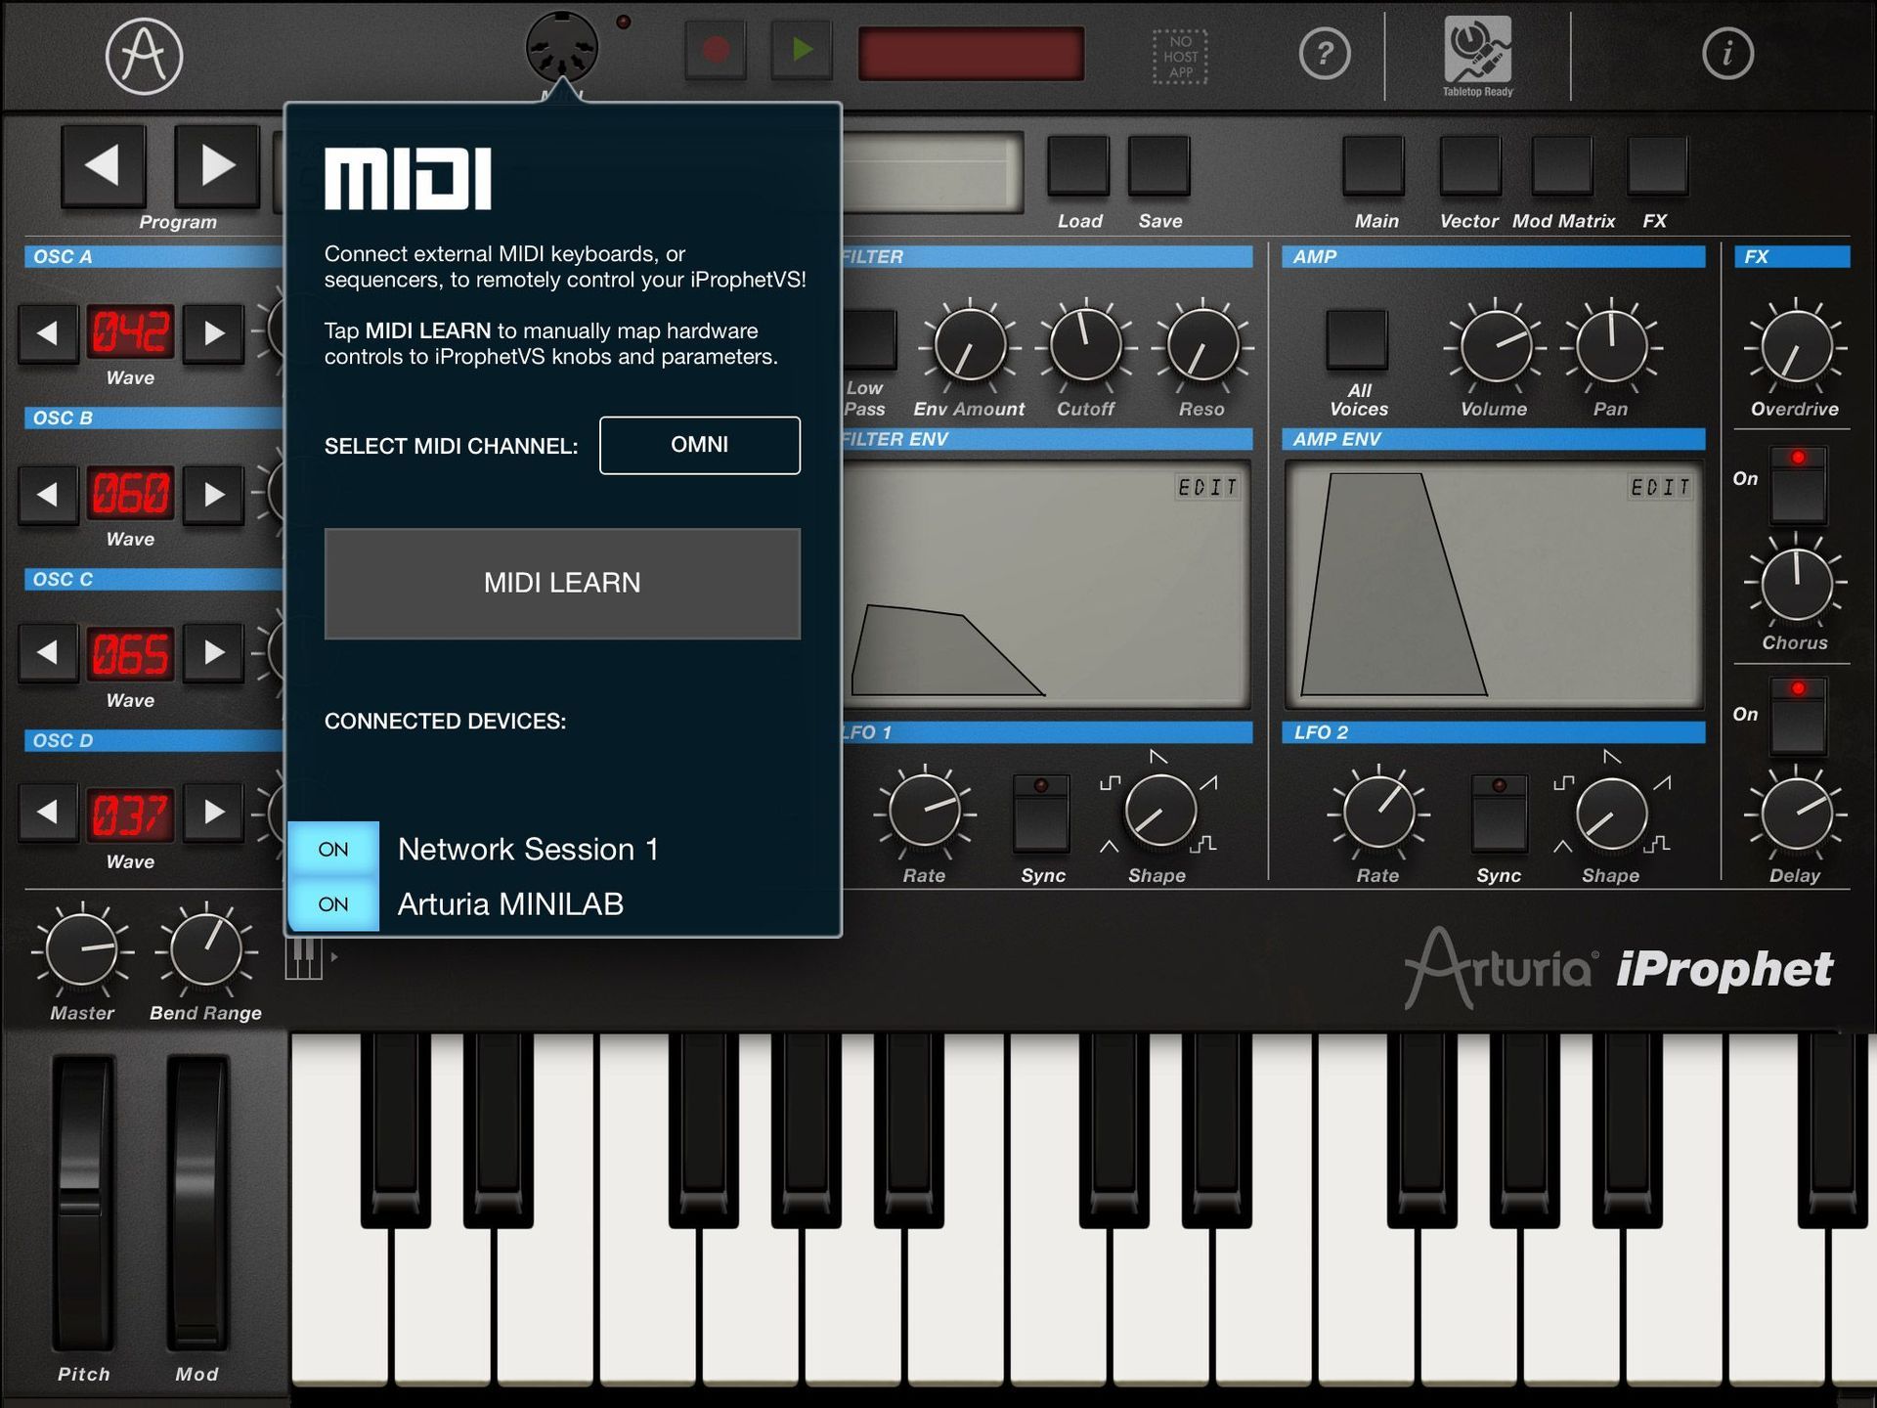The image size is (1877, 1408).
Task: Open the Tabletop Ready icon
Action: pos(1477,56)
